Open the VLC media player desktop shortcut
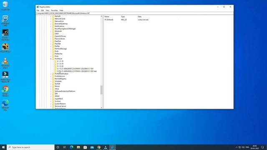 coord(5,63)
